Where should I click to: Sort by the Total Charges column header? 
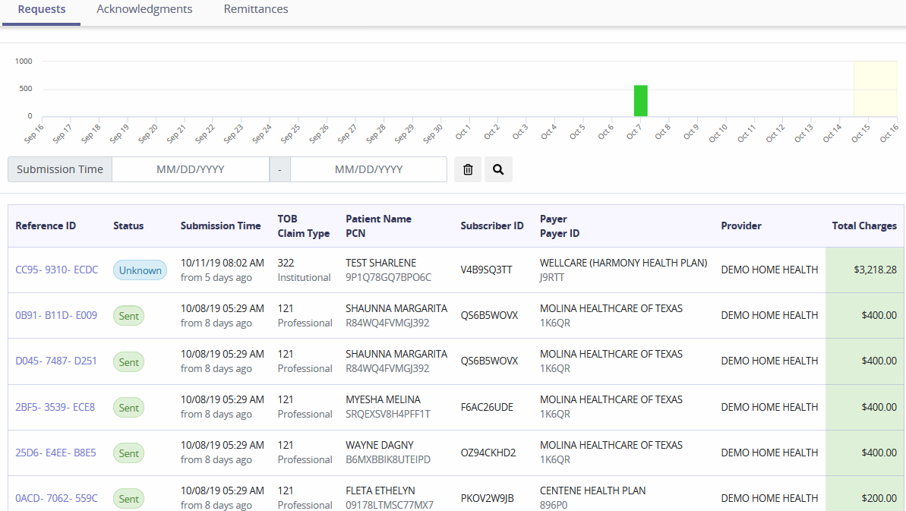[863, 226]
